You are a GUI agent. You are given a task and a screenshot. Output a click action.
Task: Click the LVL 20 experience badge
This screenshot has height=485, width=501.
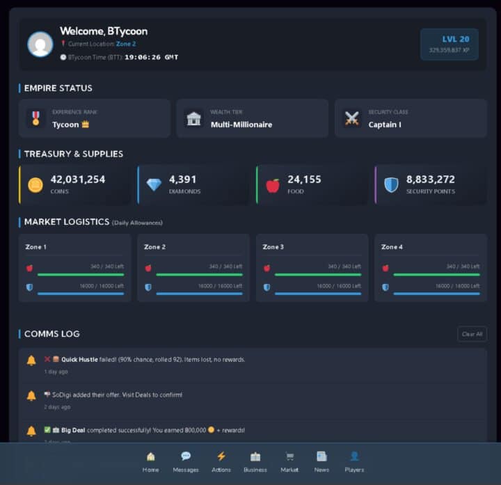point(449,44)
